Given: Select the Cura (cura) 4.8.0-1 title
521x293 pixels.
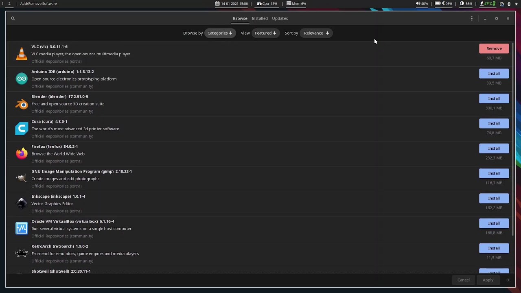Looking at the screenshot, I should click(x=49, y=121).
